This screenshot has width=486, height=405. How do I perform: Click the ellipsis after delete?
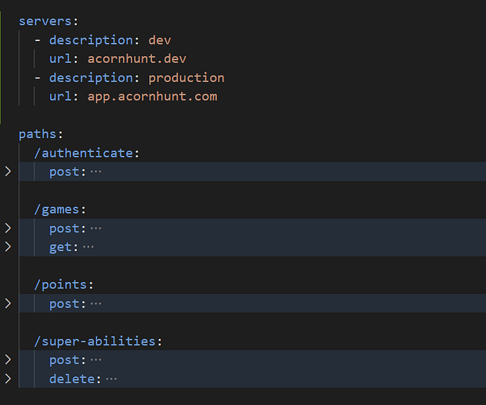click(111, 379)
